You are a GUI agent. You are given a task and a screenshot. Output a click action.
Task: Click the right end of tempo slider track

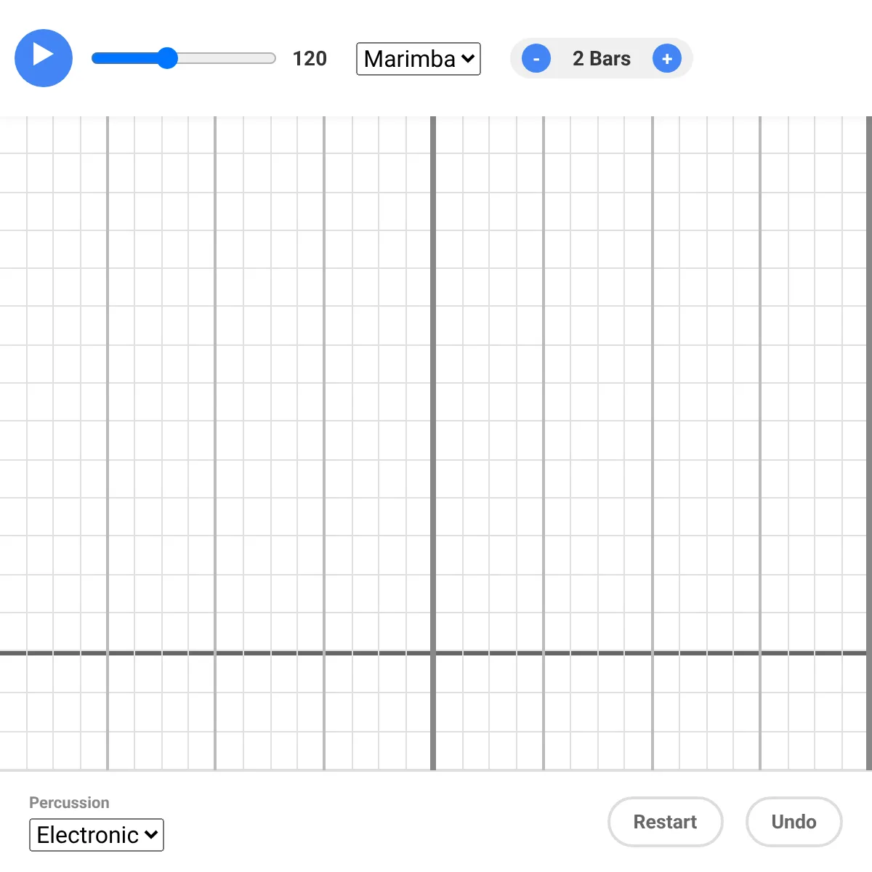271,58
